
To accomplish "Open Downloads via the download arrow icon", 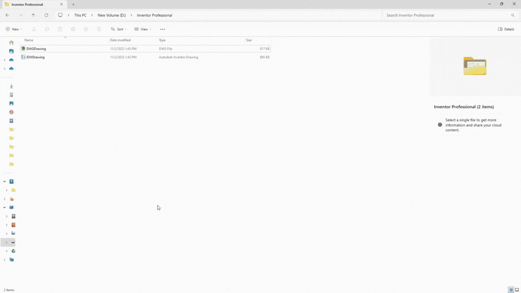I will click(x=11, y=86).
